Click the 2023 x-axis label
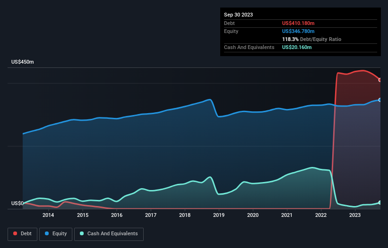388x248 pixels. 355,215
